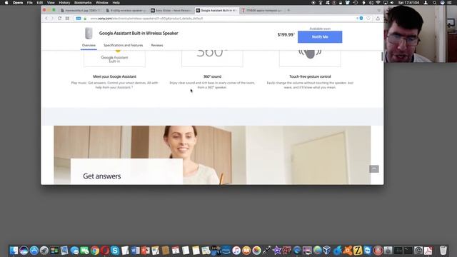Click the Notify Me button

pos(320,37)
